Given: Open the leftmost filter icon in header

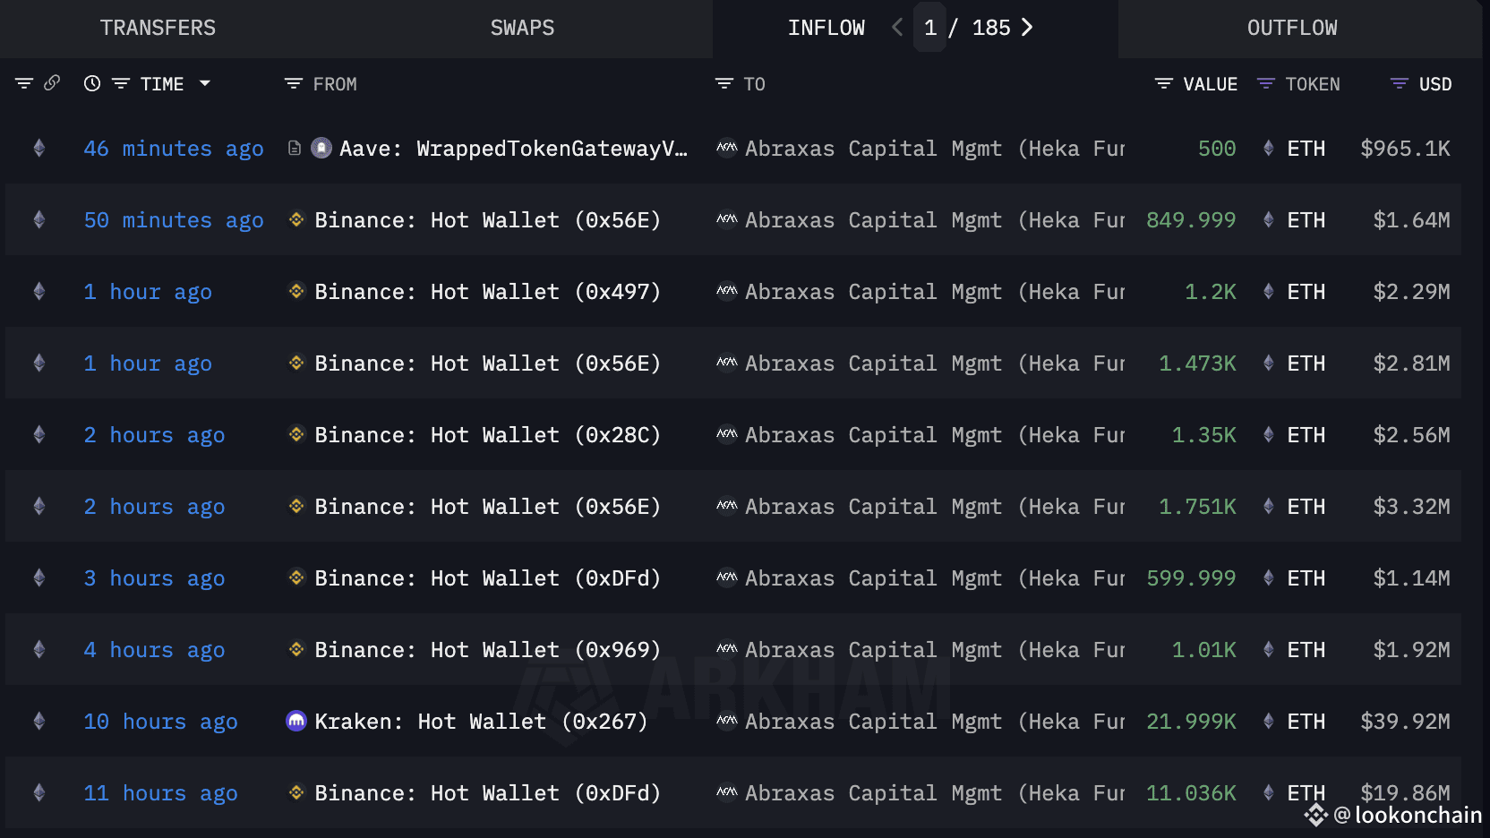Looking at the screenshot, I should pos(24,83).
